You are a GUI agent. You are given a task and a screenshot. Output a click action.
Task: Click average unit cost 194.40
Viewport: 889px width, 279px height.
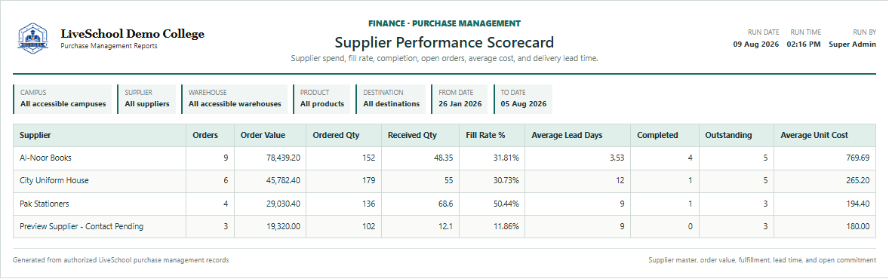[858, 204]
